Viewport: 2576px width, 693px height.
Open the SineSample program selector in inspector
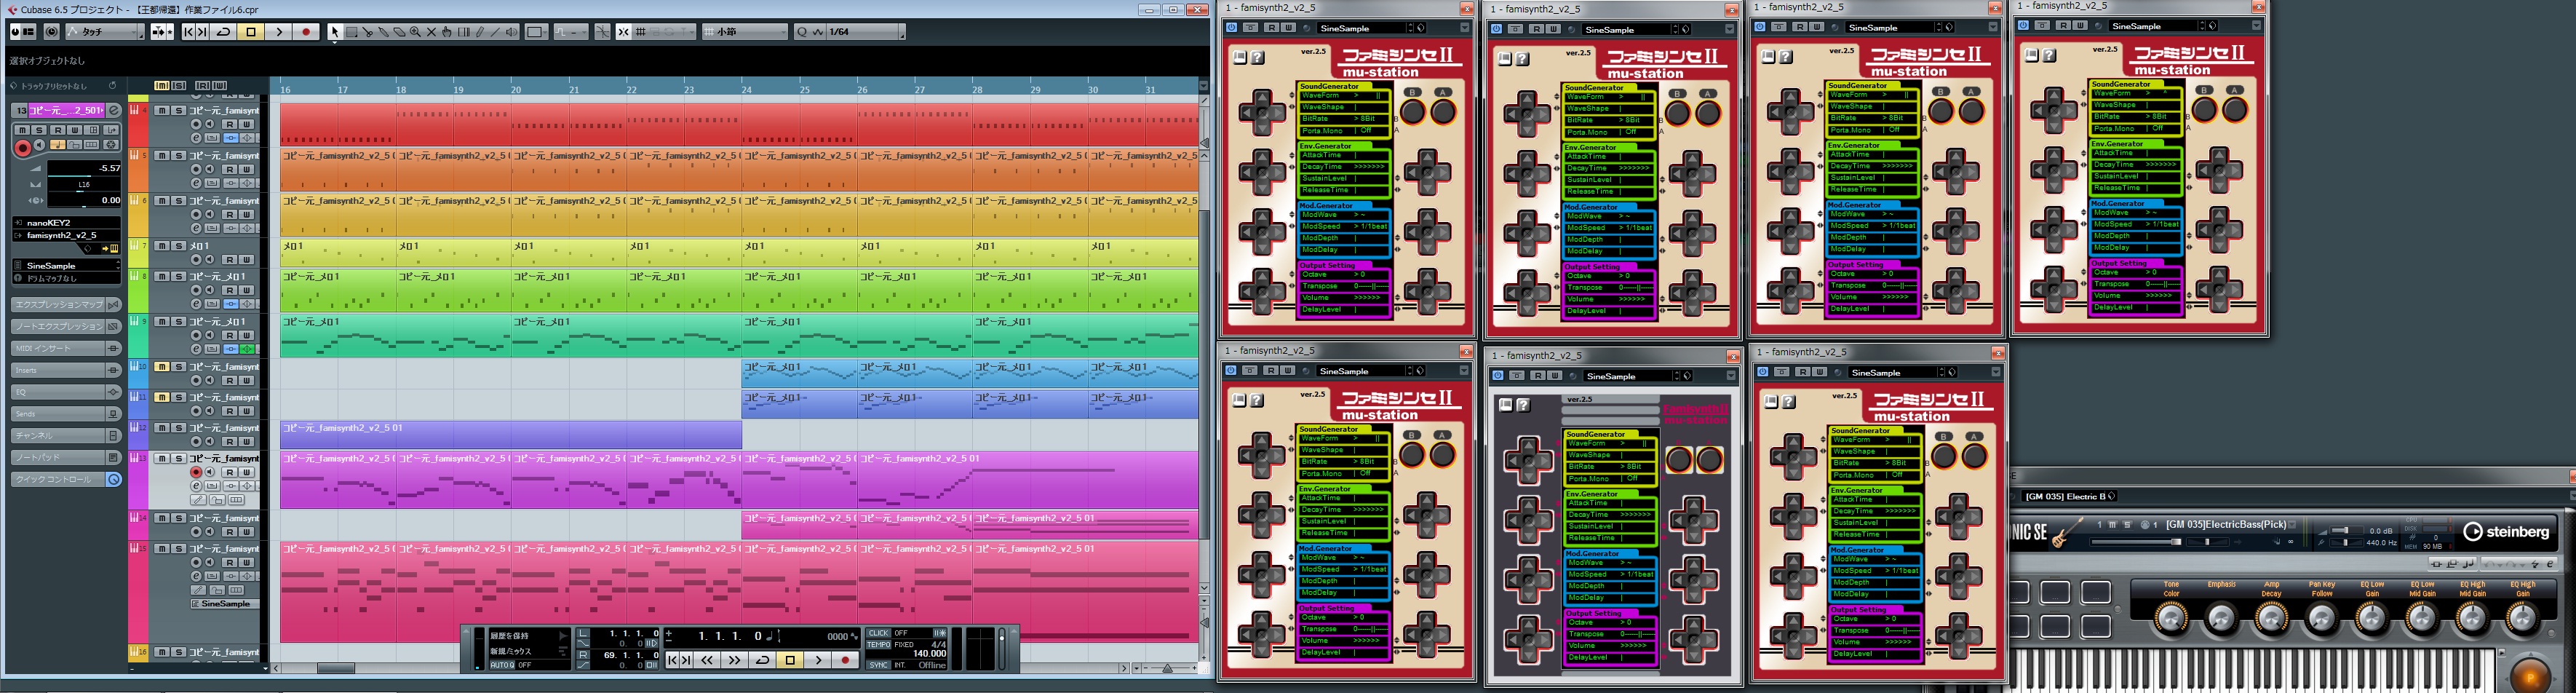(x=67, y=266)
